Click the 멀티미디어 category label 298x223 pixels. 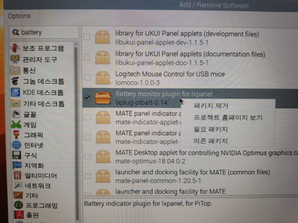[x=41, y=176]
